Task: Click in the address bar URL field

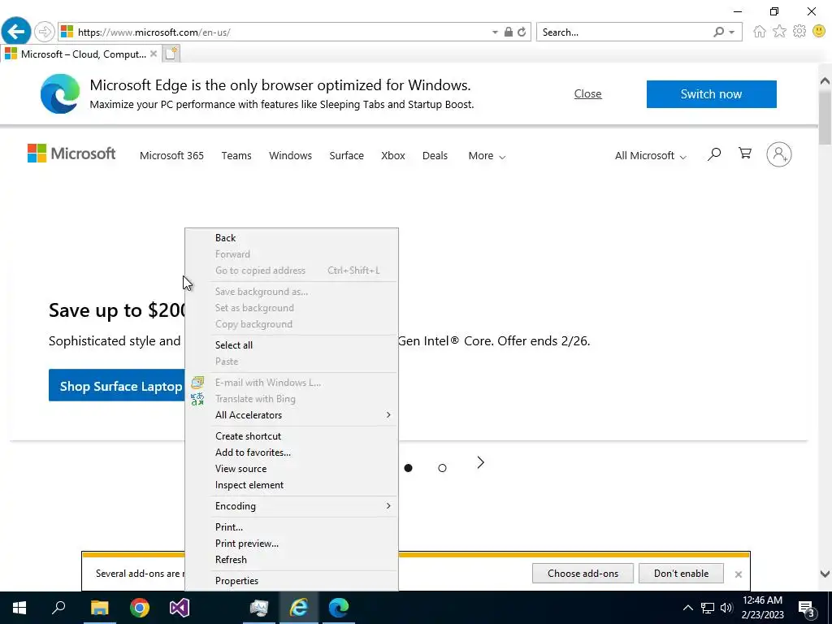Action: pyautogui.click(x=281, y=32)
